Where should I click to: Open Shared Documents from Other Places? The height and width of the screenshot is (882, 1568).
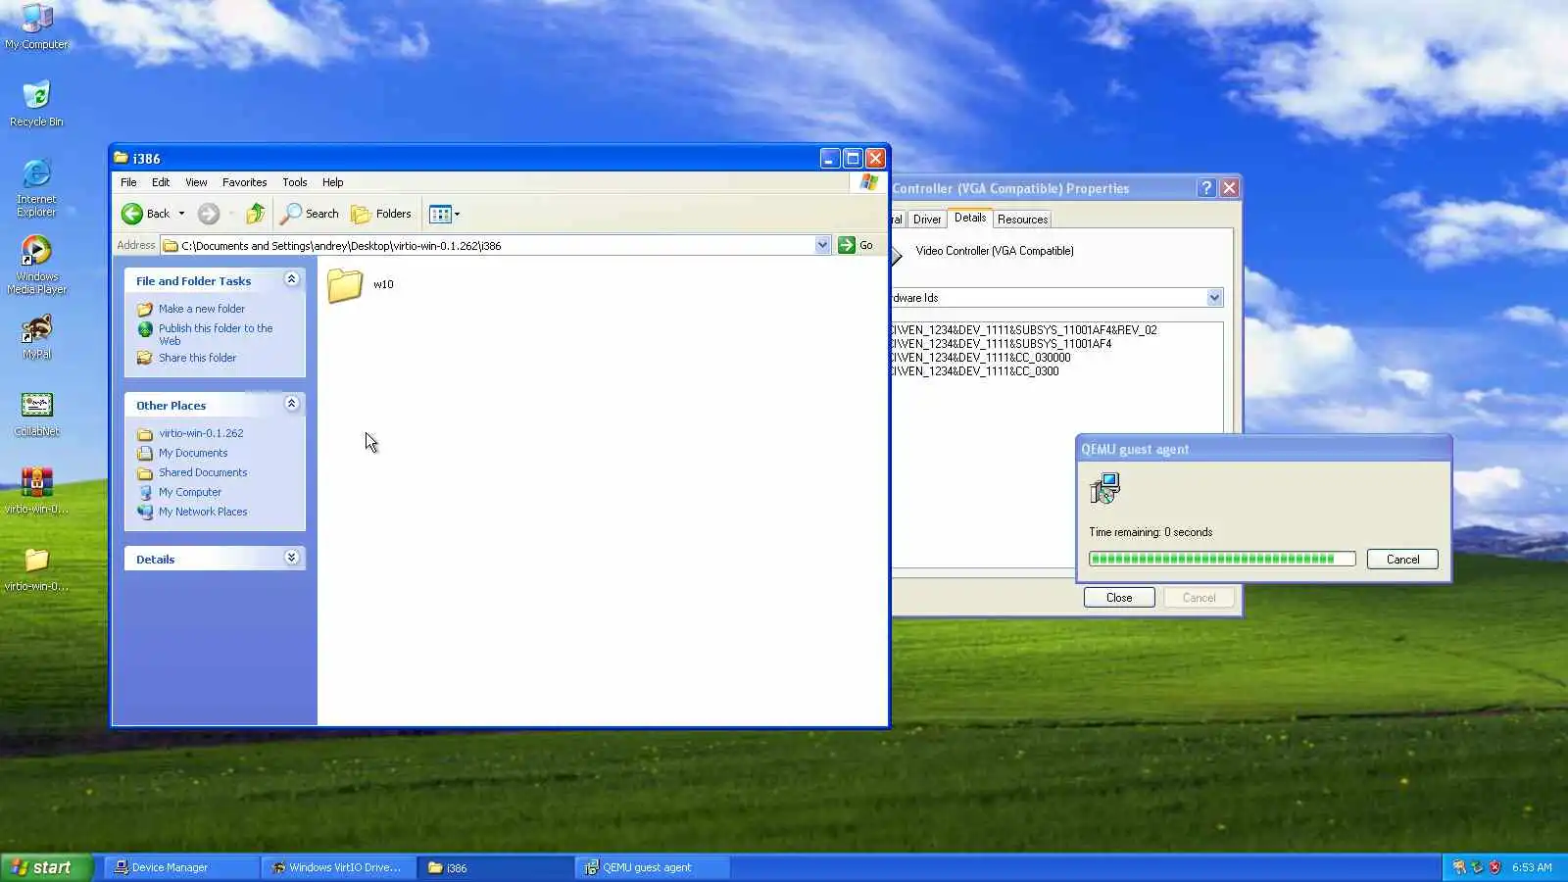coord(203,472)
